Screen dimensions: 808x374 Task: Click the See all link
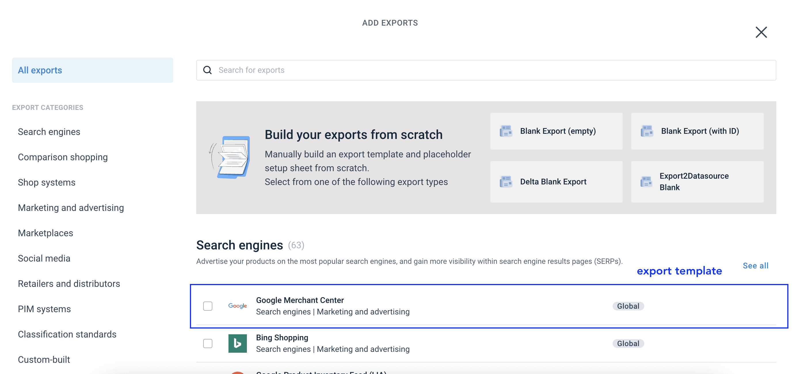tap(755, 266)
